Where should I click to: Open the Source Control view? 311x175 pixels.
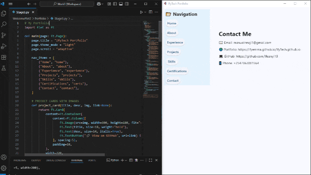(4, 35)
